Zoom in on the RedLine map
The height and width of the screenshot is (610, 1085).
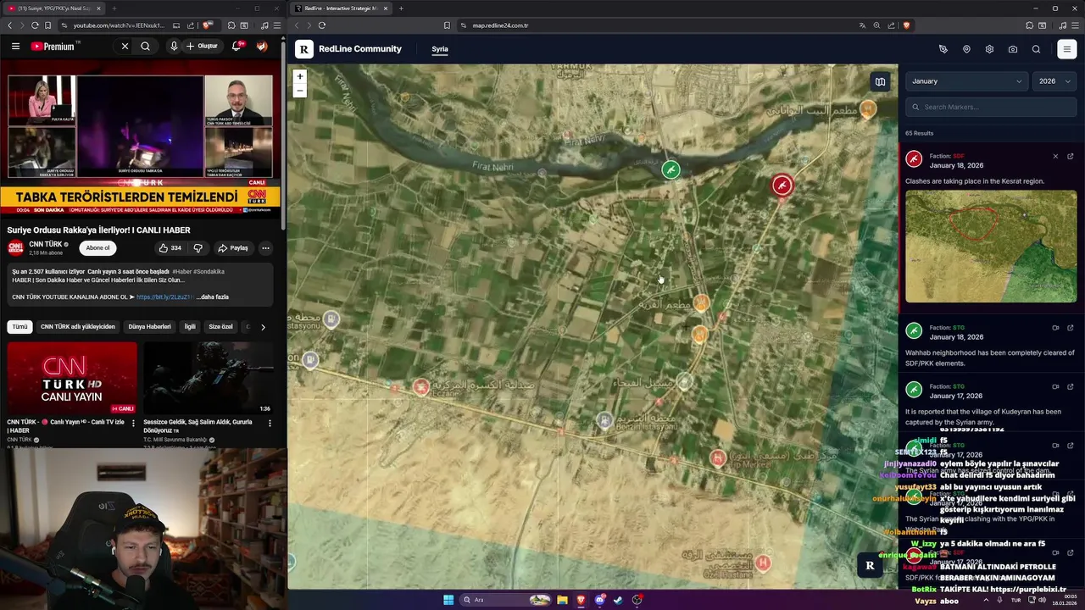299,76
